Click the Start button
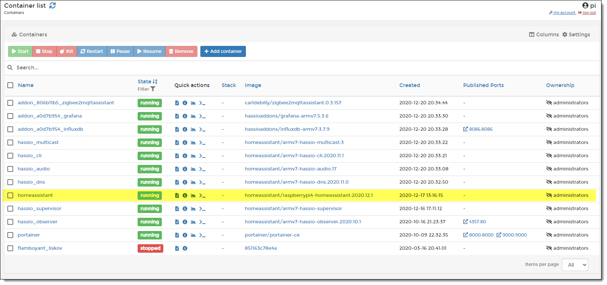The height and width of the screenshot is (285, 607). pos(20,51)
